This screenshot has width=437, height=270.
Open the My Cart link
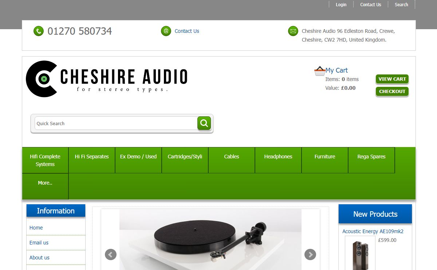pos(336,70)
